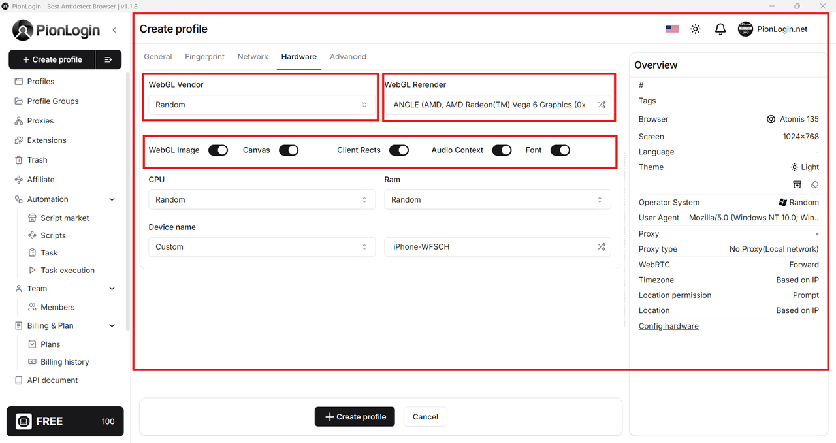Click the eraser icon in Overview

point(814,185)
